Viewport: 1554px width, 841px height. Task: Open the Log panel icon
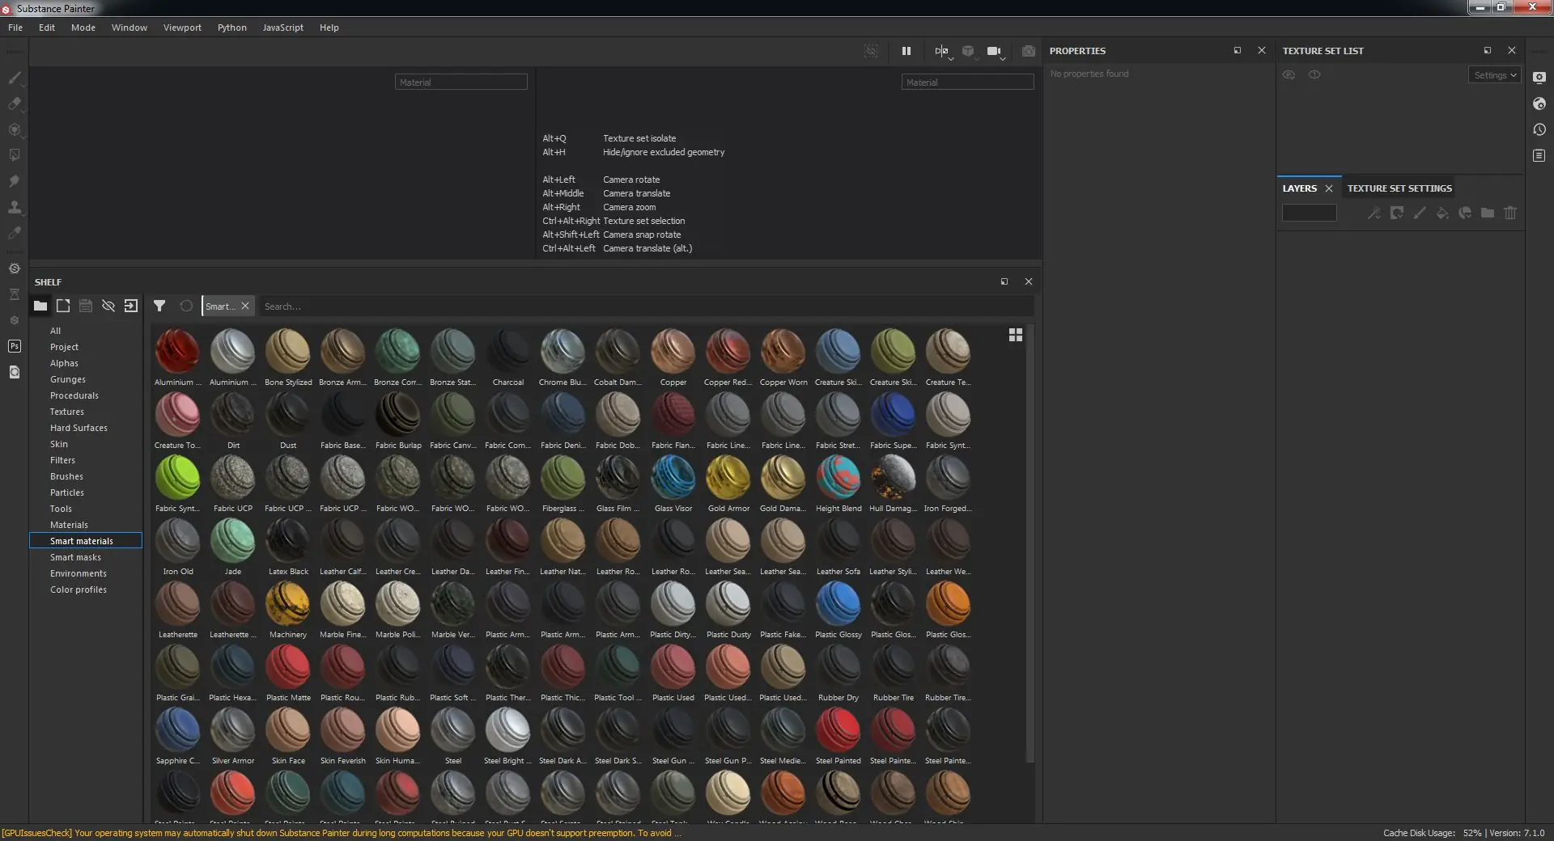1539,155
